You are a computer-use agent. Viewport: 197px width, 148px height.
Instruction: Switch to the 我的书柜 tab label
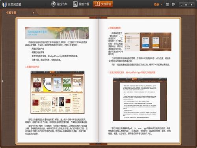click(x=84, y=4)
